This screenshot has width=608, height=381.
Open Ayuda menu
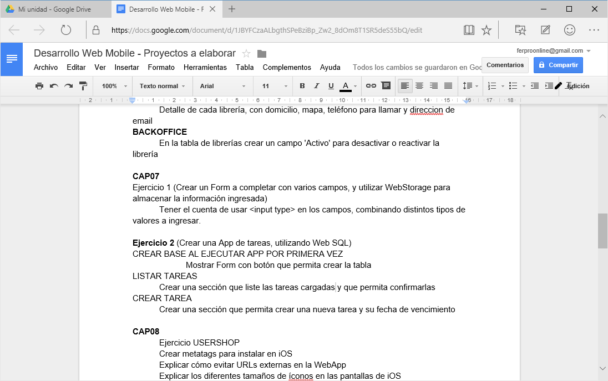pos(330,68)
